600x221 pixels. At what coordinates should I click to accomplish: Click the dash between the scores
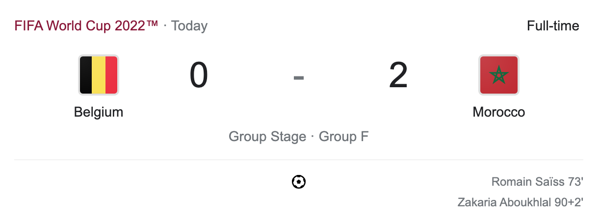[299, 77]
